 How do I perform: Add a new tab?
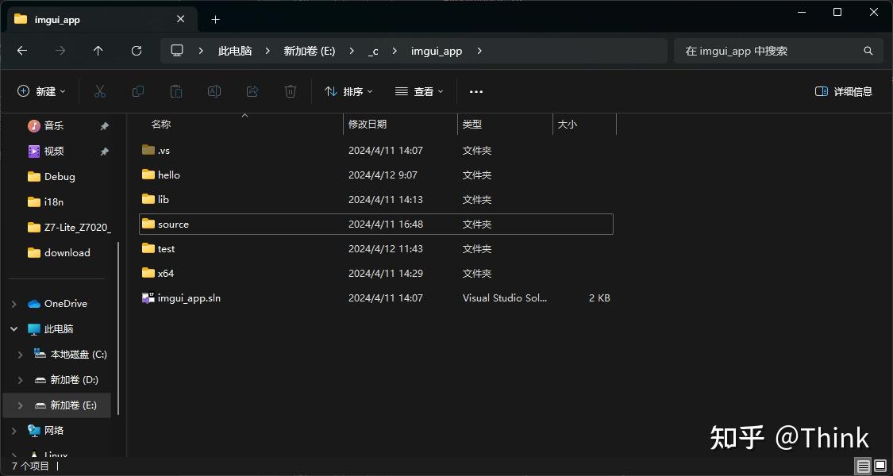click(215, 19)
